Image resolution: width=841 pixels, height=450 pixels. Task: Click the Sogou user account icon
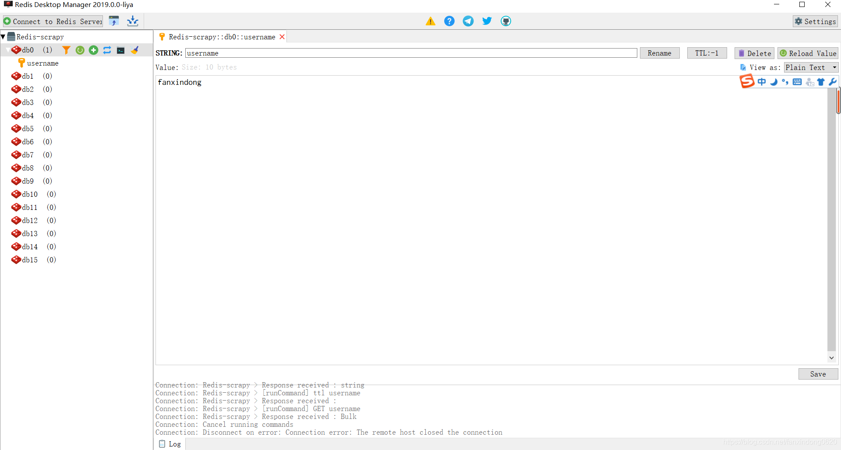809,82
